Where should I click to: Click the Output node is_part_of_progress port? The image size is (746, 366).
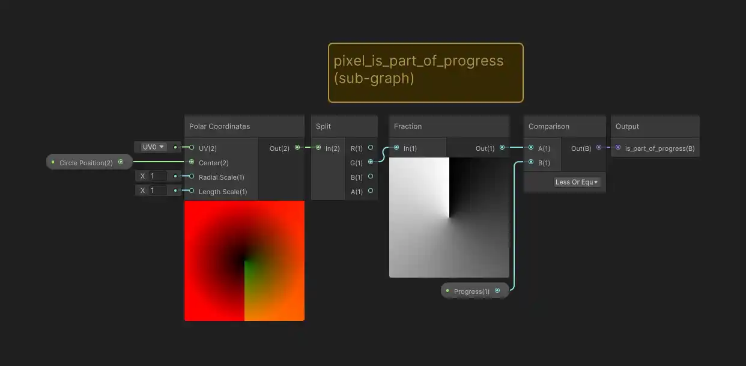618,148
